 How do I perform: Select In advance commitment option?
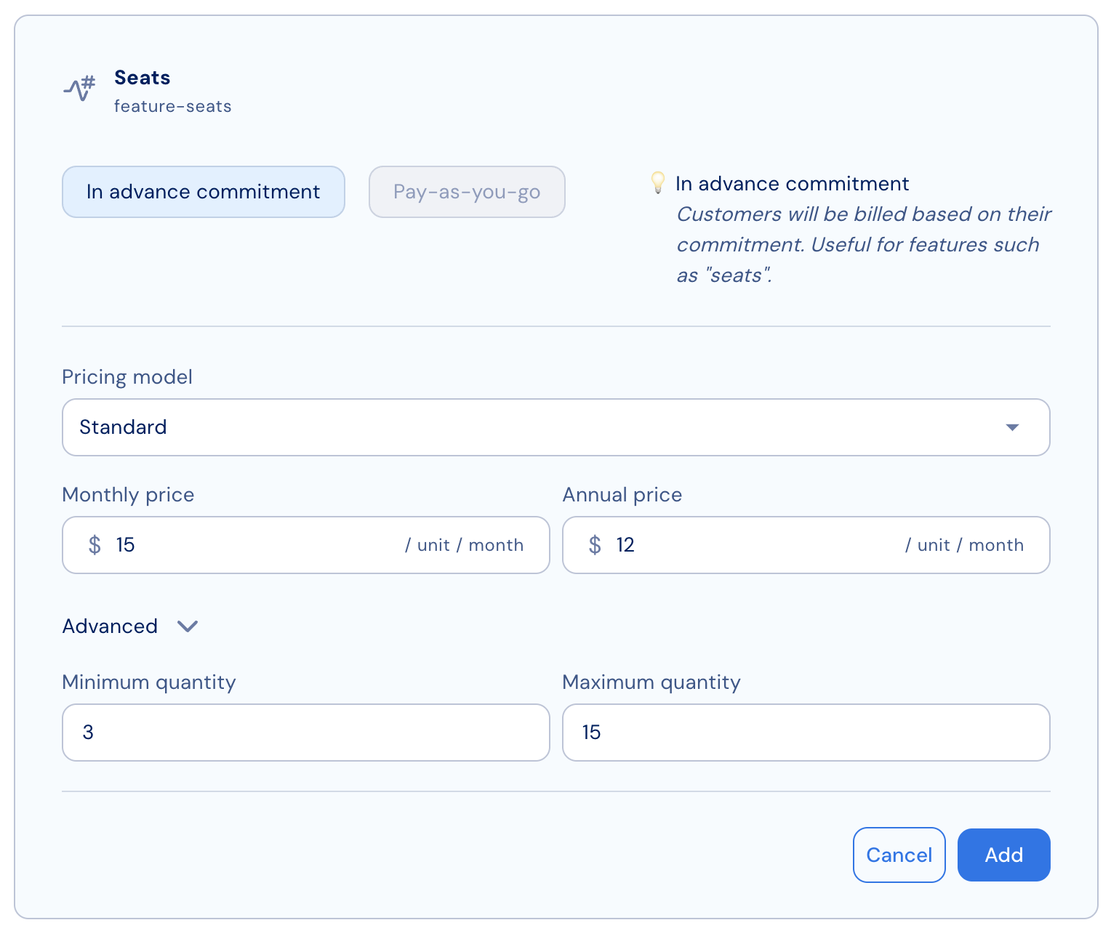[204, 192]
